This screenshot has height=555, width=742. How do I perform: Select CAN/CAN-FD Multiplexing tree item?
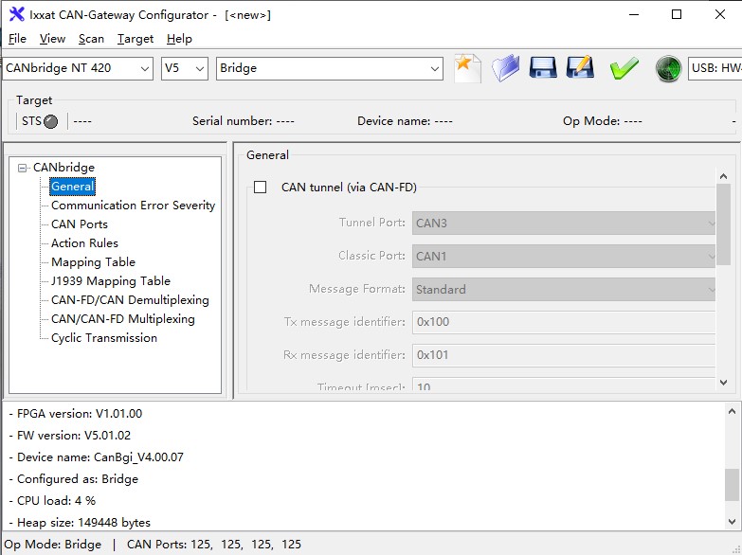point(123,319)
